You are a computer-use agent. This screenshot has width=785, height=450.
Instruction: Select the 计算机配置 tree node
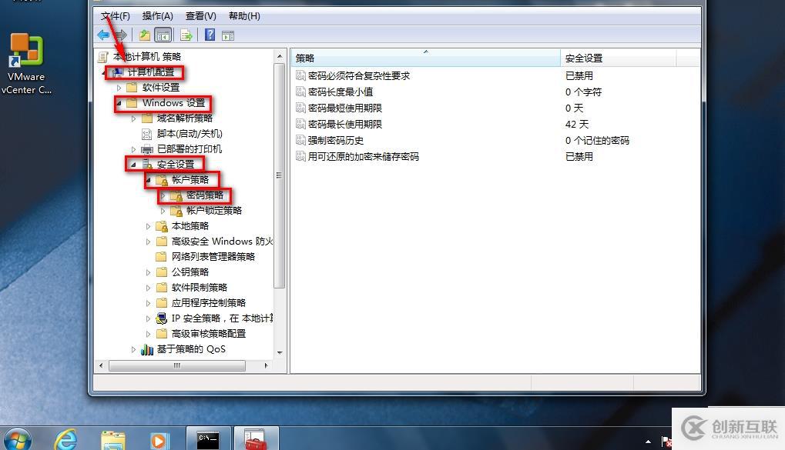[x=151, y=72]
